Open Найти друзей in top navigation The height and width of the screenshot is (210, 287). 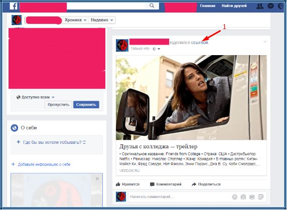click(234, 6)
